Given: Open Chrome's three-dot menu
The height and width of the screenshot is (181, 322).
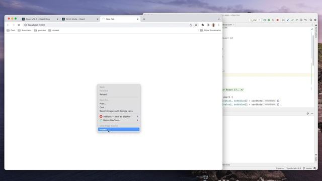Looking at the screenshot, I should (219, 25).
